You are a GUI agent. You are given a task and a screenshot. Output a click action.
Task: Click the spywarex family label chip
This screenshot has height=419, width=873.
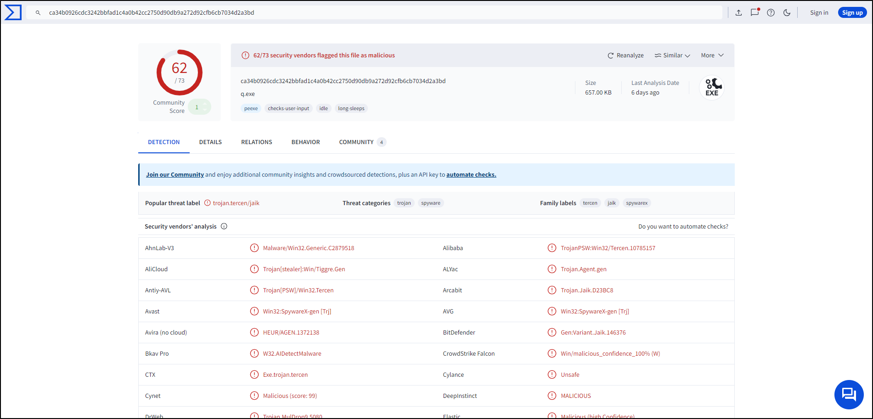pyautogui.click(x=637, y=203)
